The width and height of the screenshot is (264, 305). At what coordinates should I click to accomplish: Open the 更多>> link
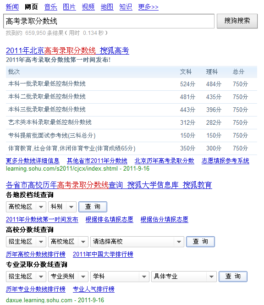(148, 7)
